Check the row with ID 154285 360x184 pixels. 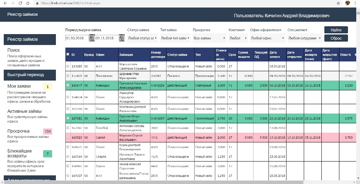67,66
